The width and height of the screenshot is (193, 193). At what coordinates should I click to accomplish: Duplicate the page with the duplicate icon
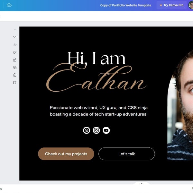pos(15,68)
